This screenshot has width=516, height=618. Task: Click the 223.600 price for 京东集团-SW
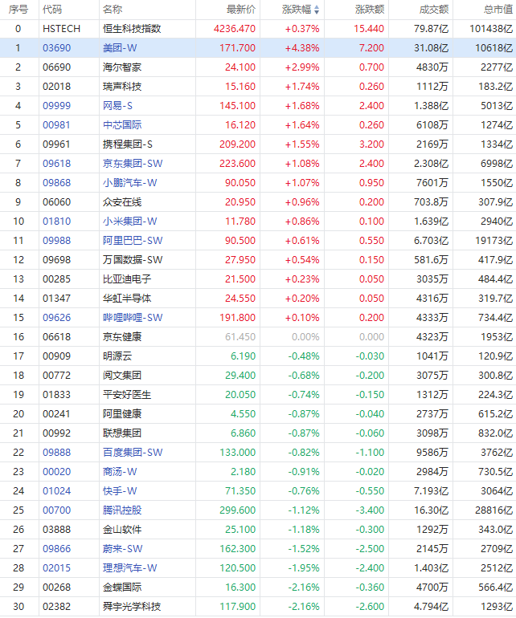click(237, 164)
